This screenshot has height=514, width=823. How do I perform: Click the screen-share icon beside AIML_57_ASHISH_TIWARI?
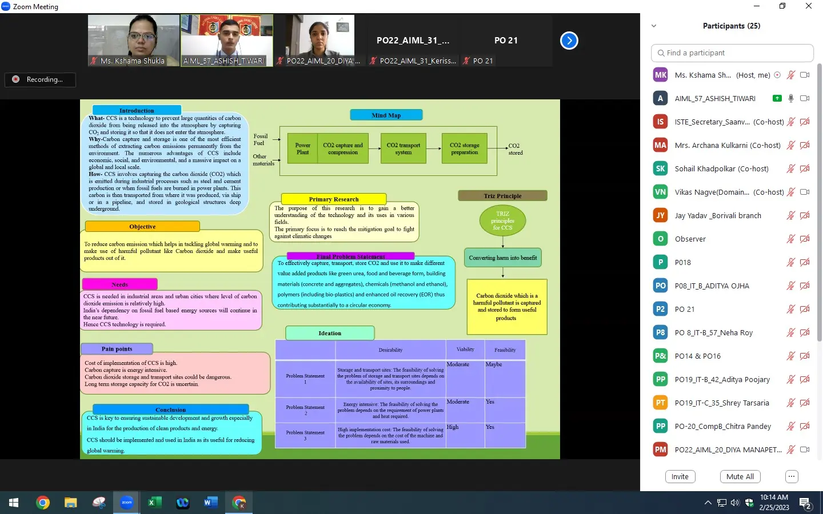click(777, 98)
